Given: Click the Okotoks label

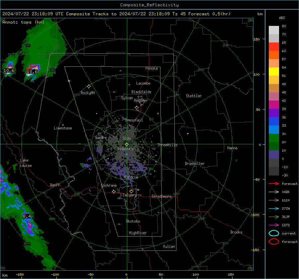Looking at the screenshot, I should [x=133, y=221].
